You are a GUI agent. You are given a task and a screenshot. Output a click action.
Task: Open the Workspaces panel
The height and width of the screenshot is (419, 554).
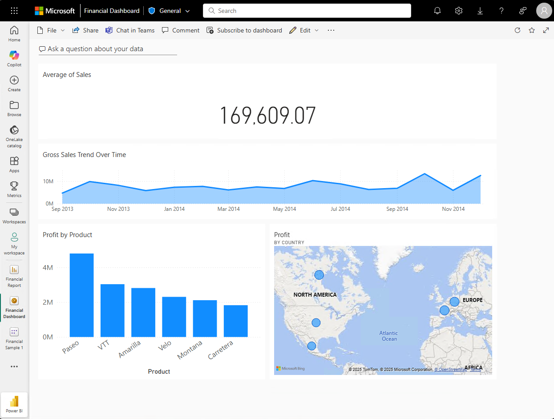pyautogui.click(x=14, y=215)
